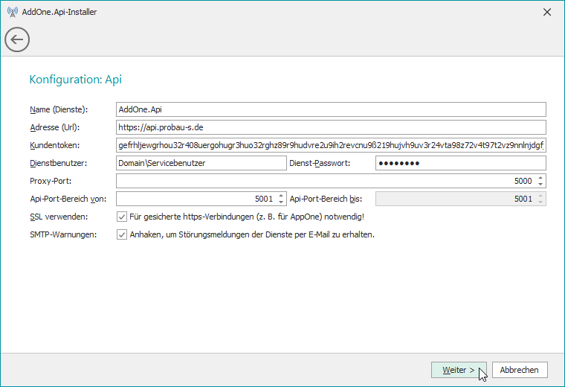Click the 'SSL verwenden:' label
This screenshot has height=387, width=565.
pos(59,217)
